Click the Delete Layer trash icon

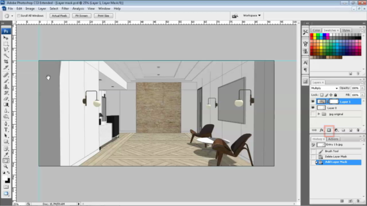click(358, 130)
